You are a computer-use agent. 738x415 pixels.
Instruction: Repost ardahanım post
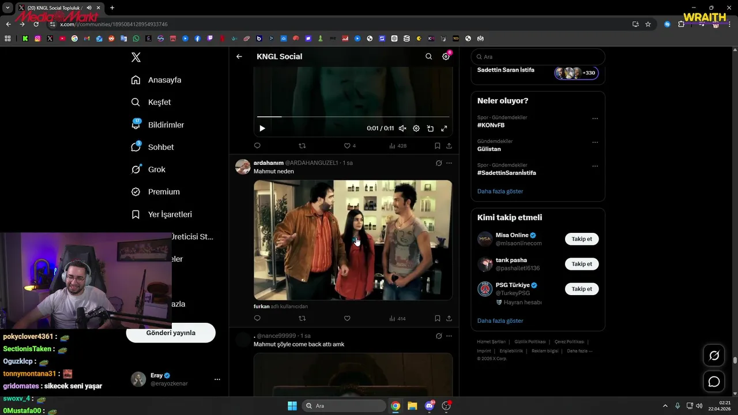(x=302, y=318)
